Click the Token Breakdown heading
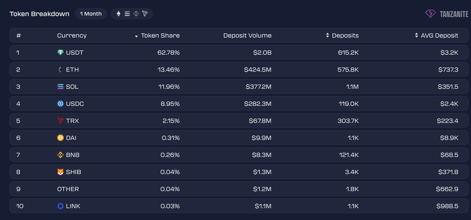The height and width of the screenshot is (220, 471). [40, 14]
